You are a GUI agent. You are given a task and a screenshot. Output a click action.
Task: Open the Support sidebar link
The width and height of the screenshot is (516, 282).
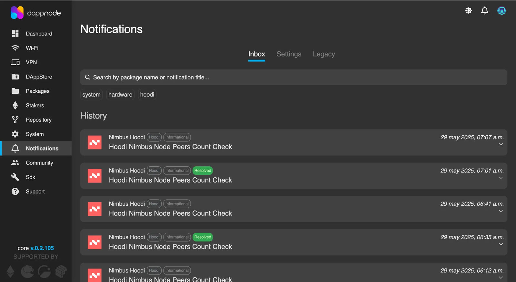tap(35, 192)
